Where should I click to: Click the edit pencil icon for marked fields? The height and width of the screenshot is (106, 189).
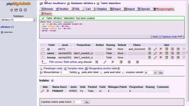click(x=105, y=62)
